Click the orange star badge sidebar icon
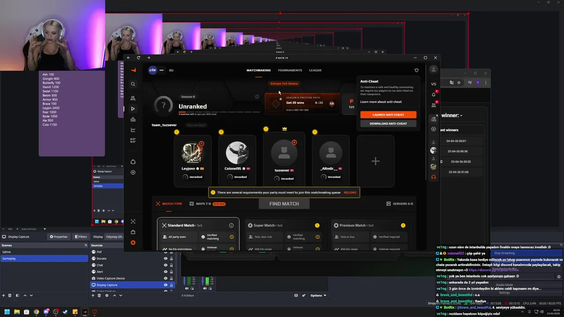The width and height of the screenshot is (564, 317). point(133,243)
